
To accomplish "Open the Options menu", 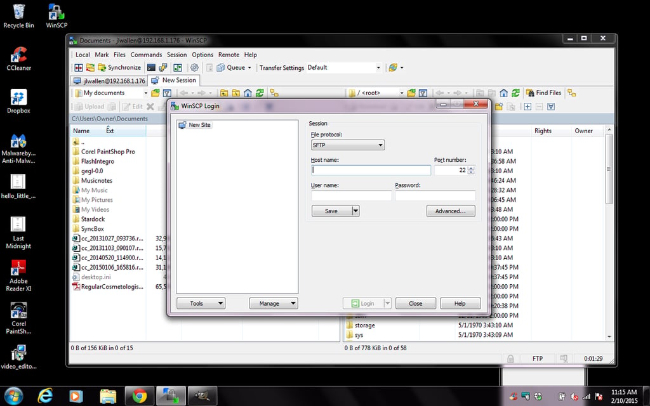I will tap(202, 55).
